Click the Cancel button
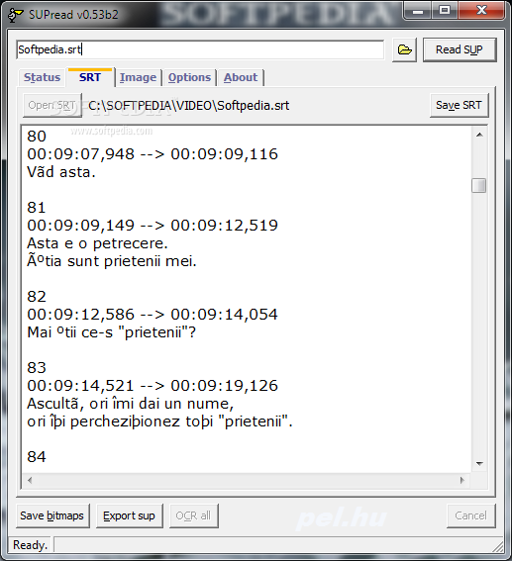Image resolution: width=512 pixels, height=561 pixels. 470,515
